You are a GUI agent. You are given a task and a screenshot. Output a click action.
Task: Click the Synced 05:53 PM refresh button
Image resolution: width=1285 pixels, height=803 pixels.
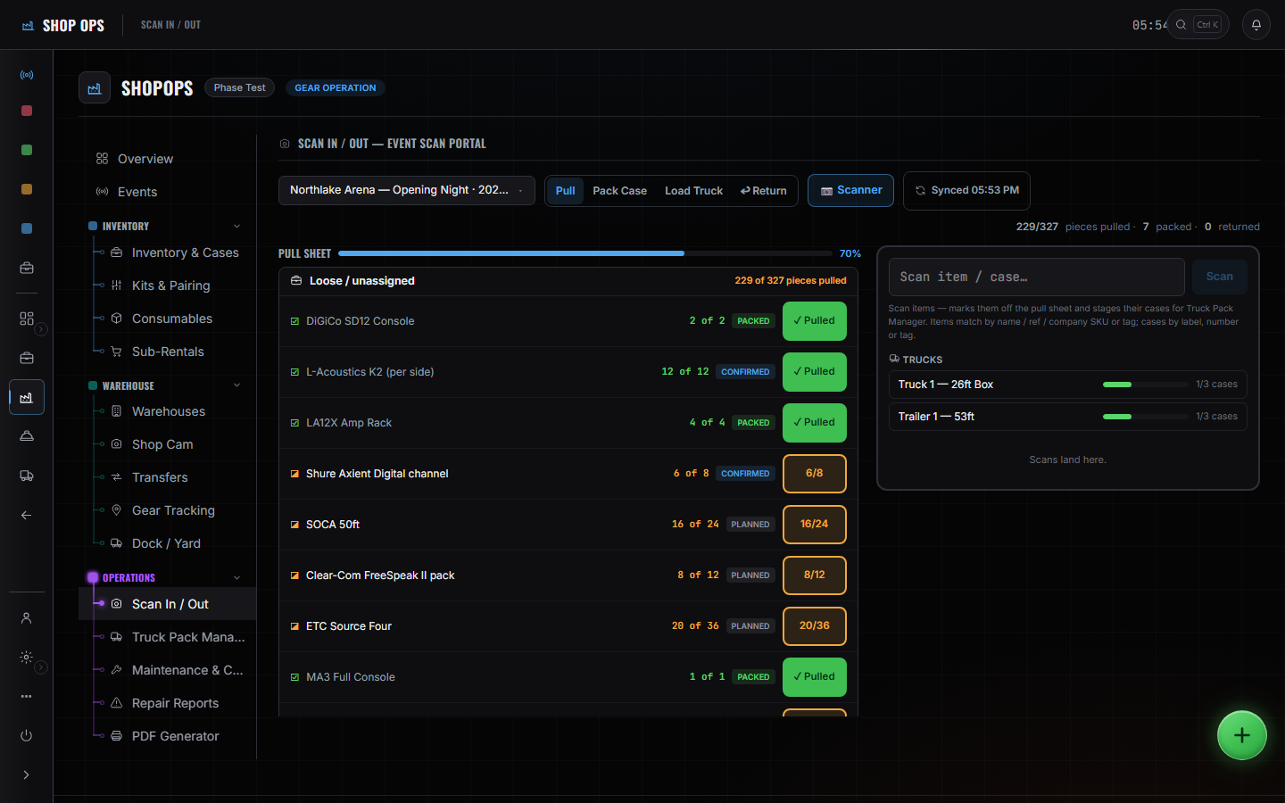tap(966, 190)
